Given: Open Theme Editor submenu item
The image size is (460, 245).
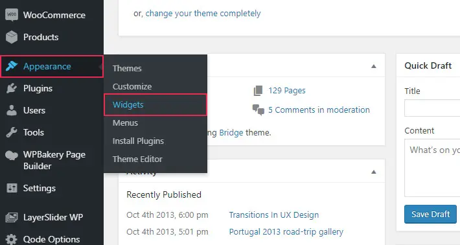Looking at the screenshot, I should click(x=137, y=159).
